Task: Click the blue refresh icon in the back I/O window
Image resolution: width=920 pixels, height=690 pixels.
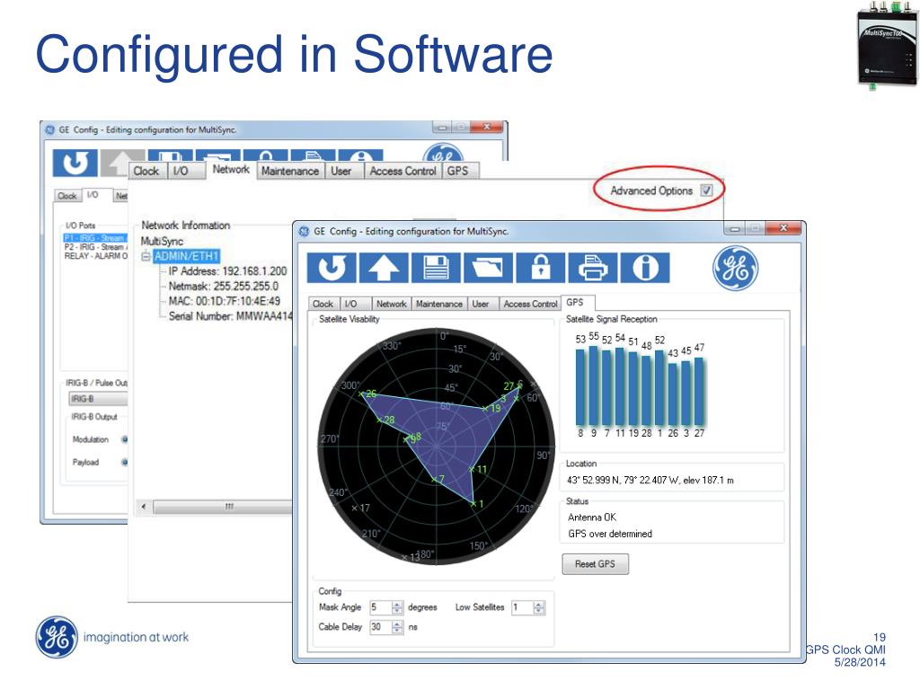Action: point(75,163)
